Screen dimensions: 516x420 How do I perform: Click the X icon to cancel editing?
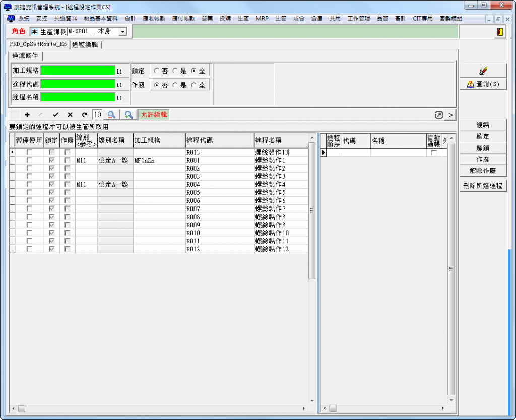70,115
